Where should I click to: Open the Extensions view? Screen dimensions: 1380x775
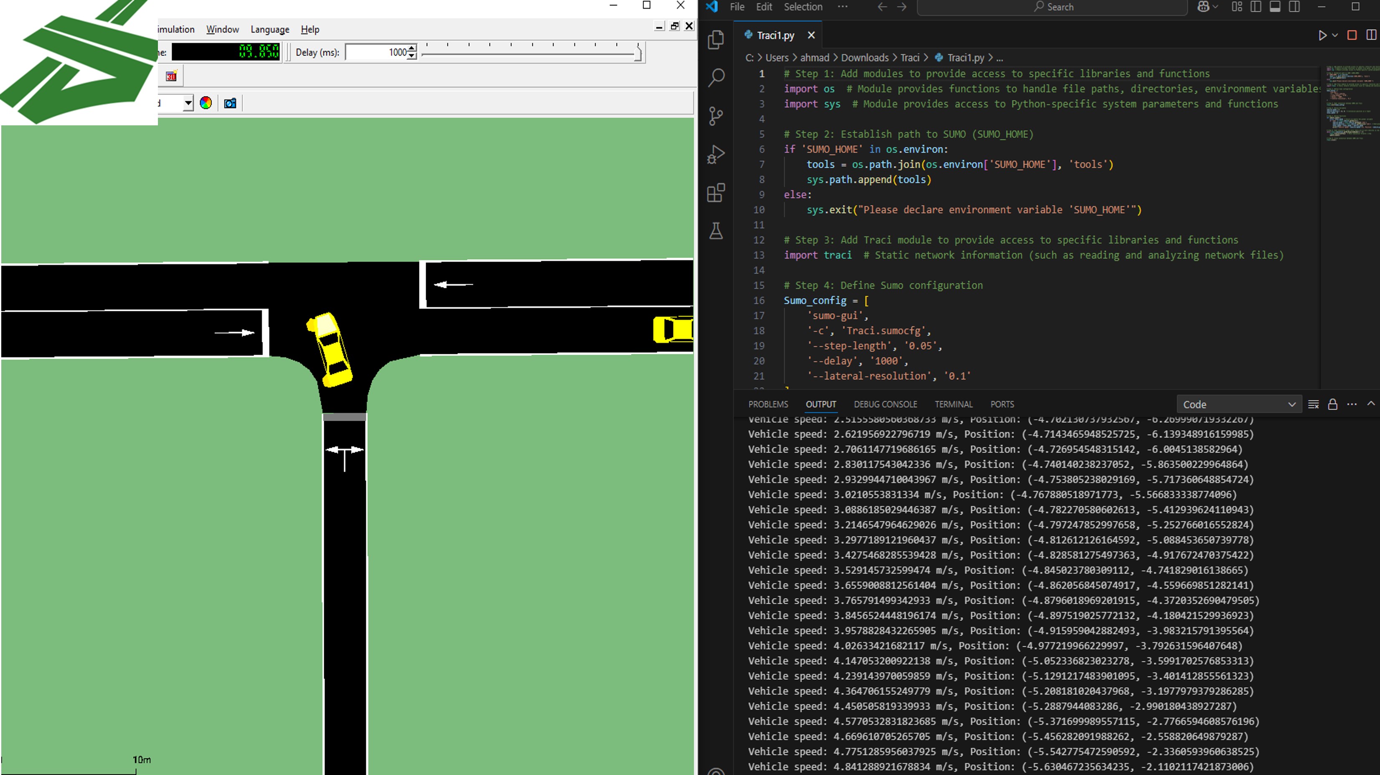(x=716, y=193)
